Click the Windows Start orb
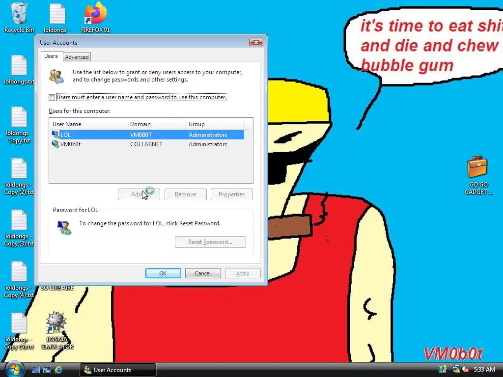 pyautogui.click(x=14, y=369)
